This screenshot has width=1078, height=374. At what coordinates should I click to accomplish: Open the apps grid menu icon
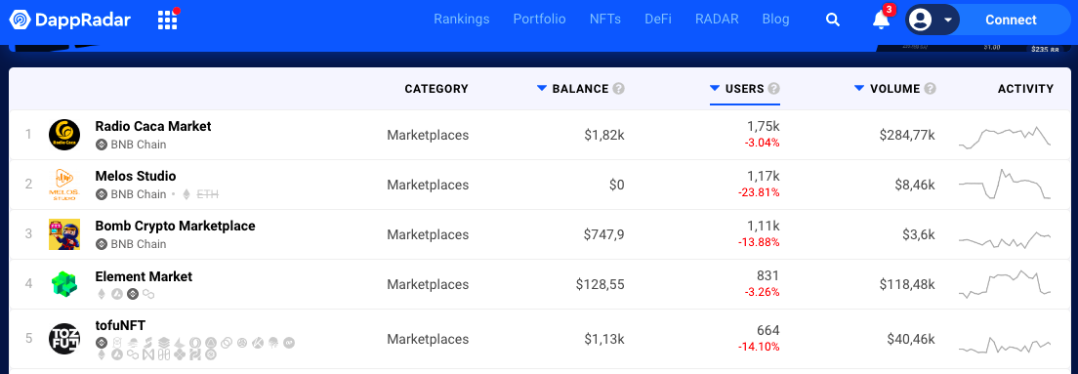[167, 20]
